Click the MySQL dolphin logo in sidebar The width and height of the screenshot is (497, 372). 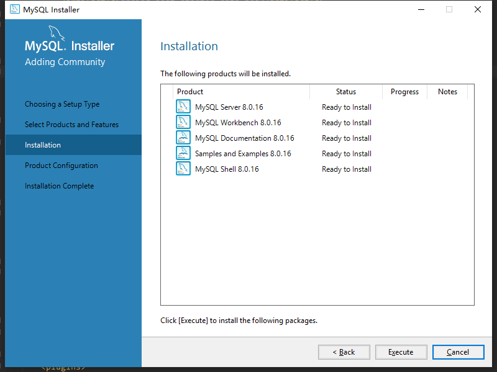(x=57, y=33)
